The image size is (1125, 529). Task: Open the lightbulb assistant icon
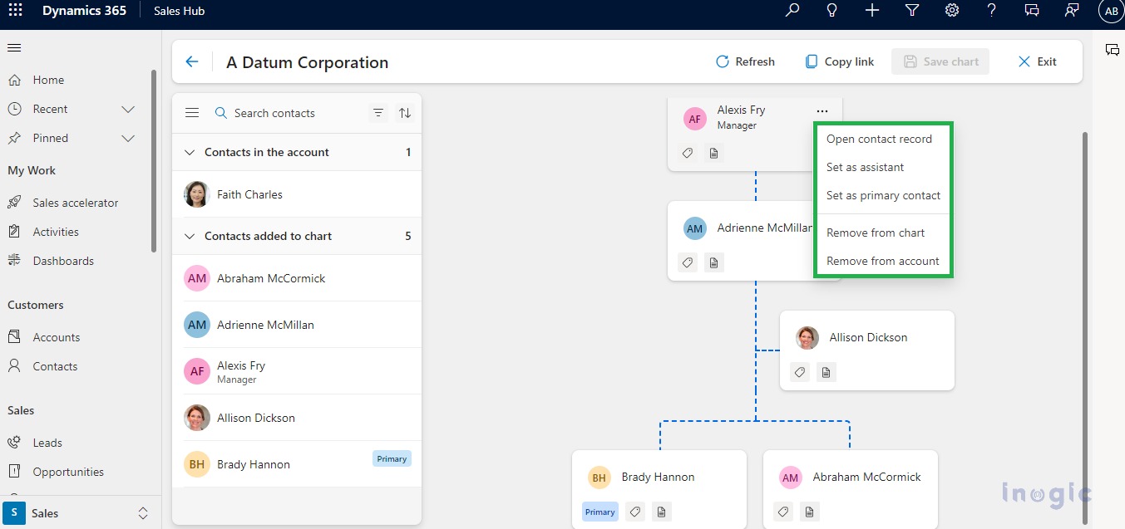tap(831, 11)
